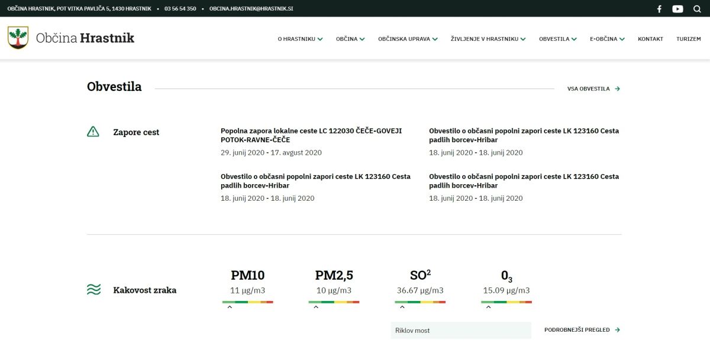Click the municipality email address link
This screenshot has height=350, width=710.
pos(251,9)
